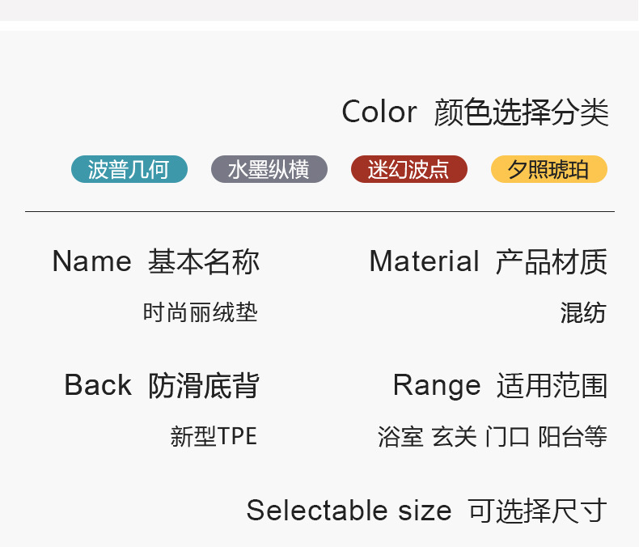The height and width of the screenshot is (547, 639).
Task: Select the 时尚丽绒垫 product name text
Action: pyautogui.click(x=200, y=312)
